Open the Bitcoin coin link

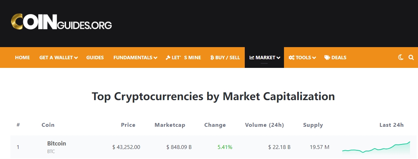pos(57,143)
